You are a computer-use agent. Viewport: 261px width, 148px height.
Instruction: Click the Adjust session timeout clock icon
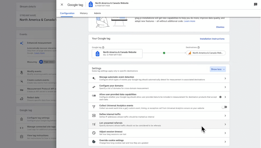pos(94,133)
